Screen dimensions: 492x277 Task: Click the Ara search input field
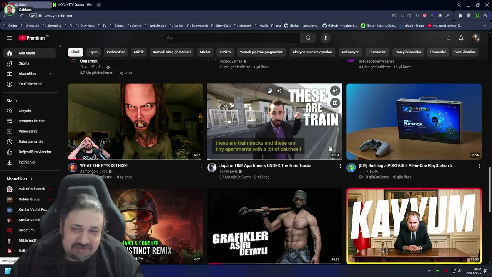coord(231,38)
